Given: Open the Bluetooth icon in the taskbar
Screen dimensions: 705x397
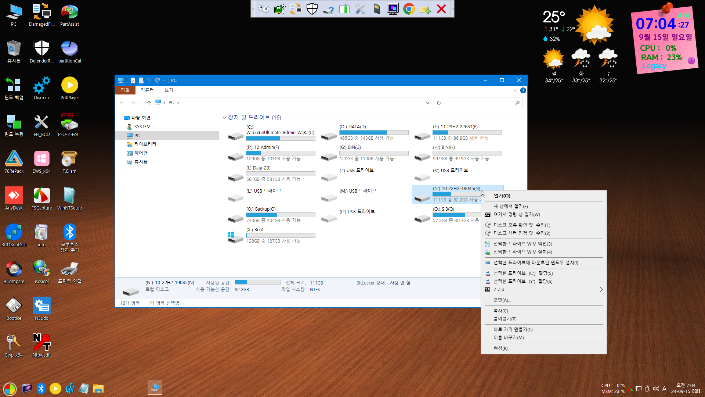Looking at the screenshot, I should click(41, 388).
